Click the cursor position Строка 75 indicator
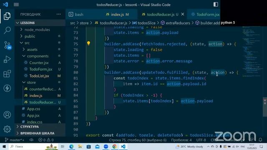The width and height of the screenshot is (267, 150). click(138, 140)
